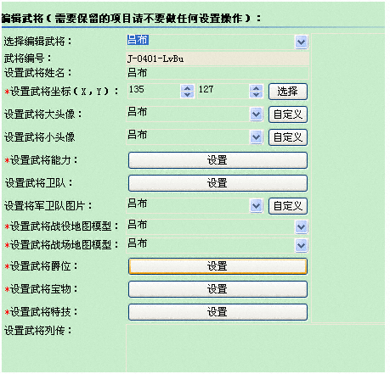The height and width of the screenshot is (374, 390).
Task: Click the 设置武将姓名 input field
Action: tap(218, 73)
